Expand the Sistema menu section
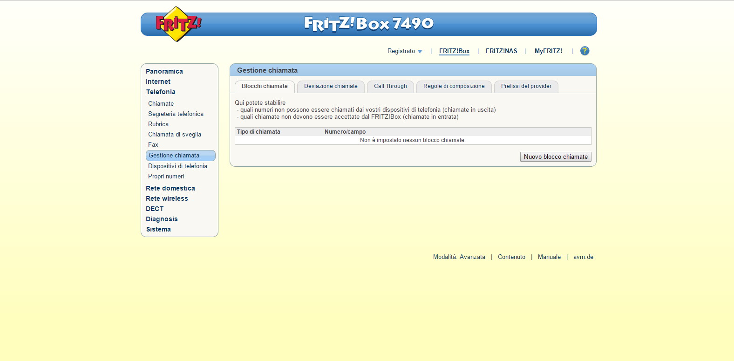 click(x=158, y=229)
